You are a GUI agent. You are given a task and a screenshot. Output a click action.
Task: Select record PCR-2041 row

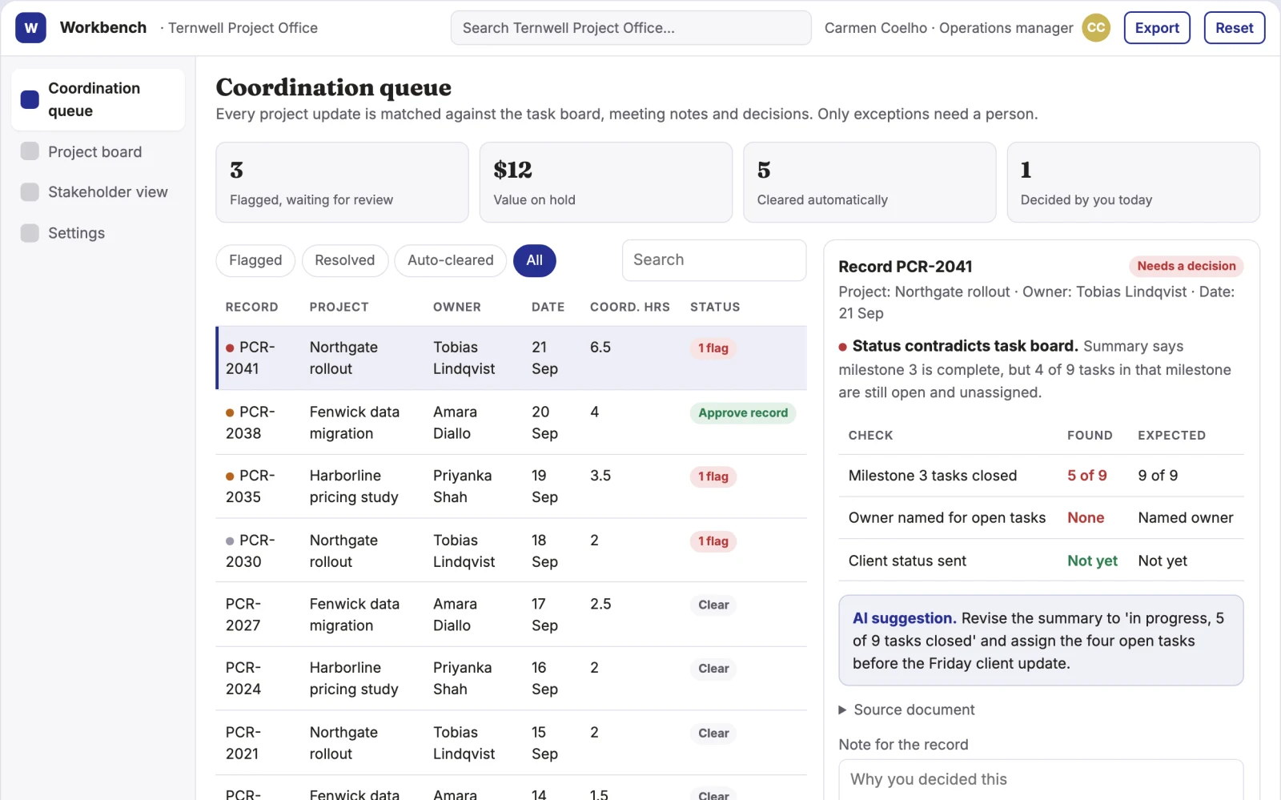(512, 358)
